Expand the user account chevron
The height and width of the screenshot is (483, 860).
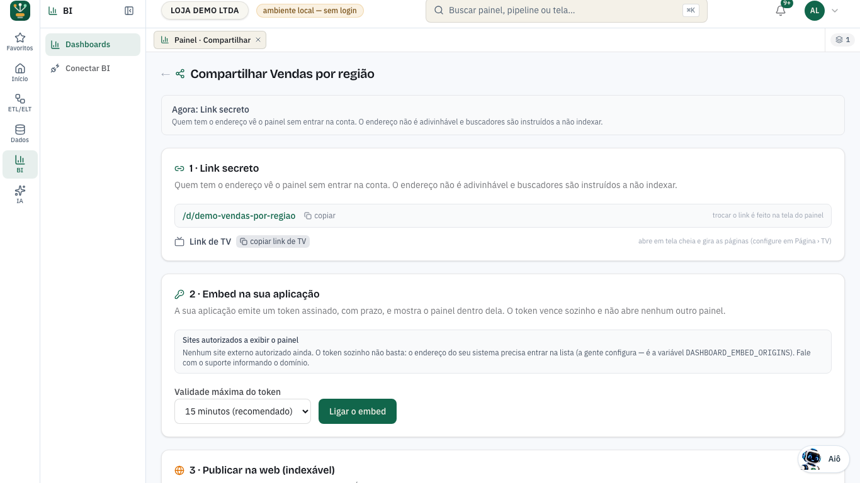(835, 11)
